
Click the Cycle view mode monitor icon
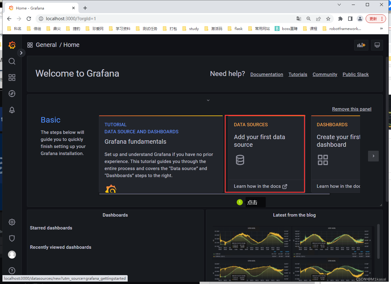(377, 45)
